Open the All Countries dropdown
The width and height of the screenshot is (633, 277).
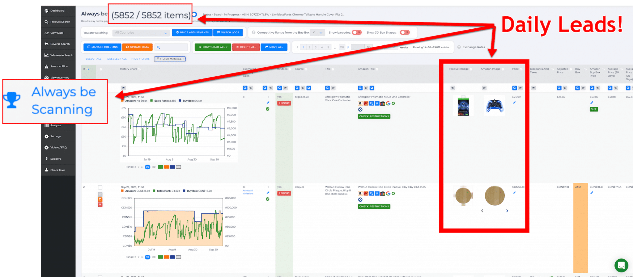point(141,32)
